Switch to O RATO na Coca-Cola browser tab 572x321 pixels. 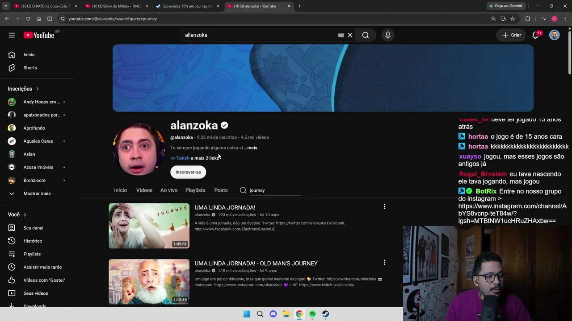point(45,6)
